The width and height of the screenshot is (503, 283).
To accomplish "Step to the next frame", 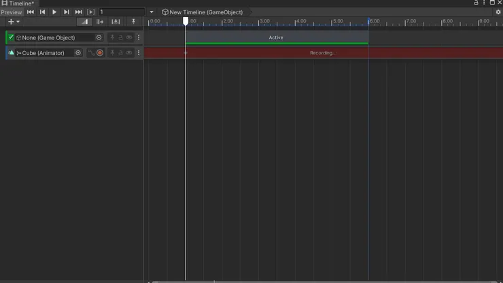I will click(x=66, y=12).
